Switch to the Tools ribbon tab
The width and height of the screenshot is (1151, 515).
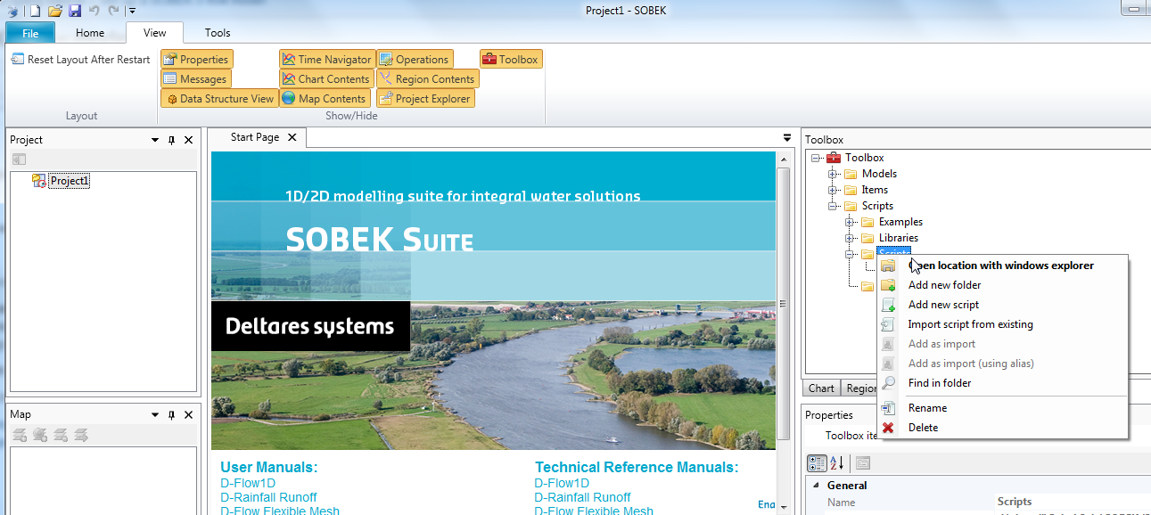(x=218, y=33)
